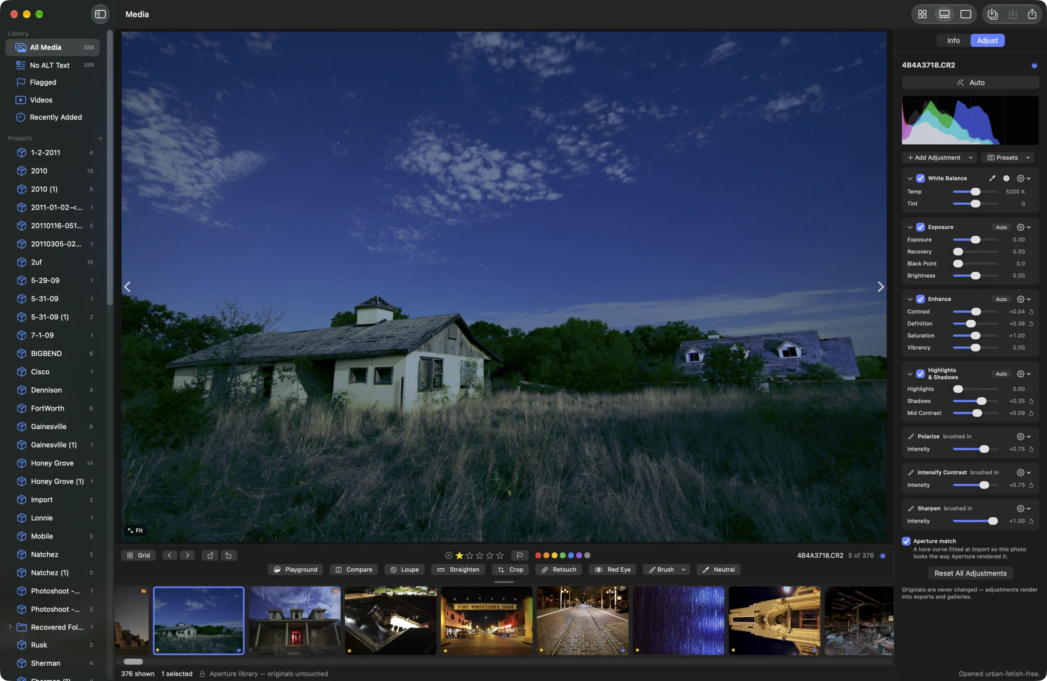This screenshot has width=1047, height=681.
Task: Click the Auto adjustment button
Action: pyautogui.click(x=970, y=82)
